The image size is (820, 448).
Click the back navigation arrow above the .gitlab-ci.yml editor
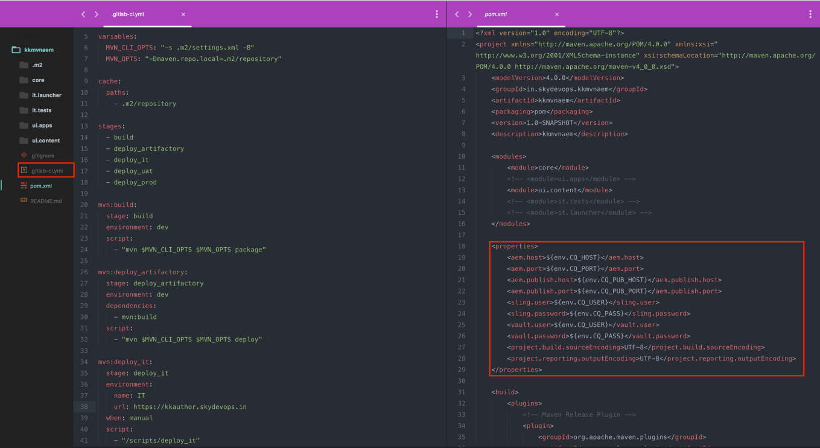point(83,14)
